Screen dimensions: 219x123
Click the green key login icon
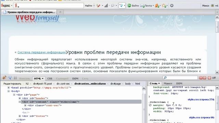point(129,6)
